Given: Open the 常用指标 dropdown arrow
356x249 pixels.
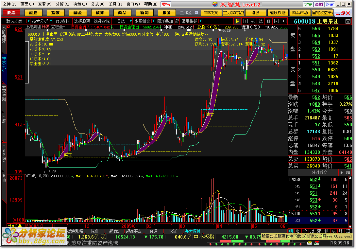Looking at the screenshot, I should [200, 21].
